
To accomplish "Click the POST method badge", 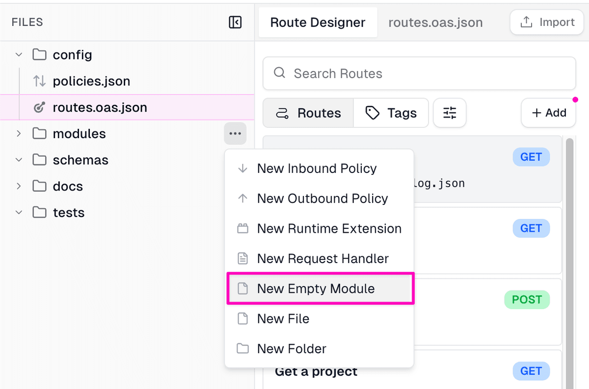I will point(527,300).
